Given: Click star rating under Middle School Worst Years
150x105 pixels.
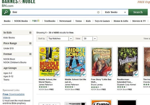Looking at the screenshot, I should click(x=44, y=87).
